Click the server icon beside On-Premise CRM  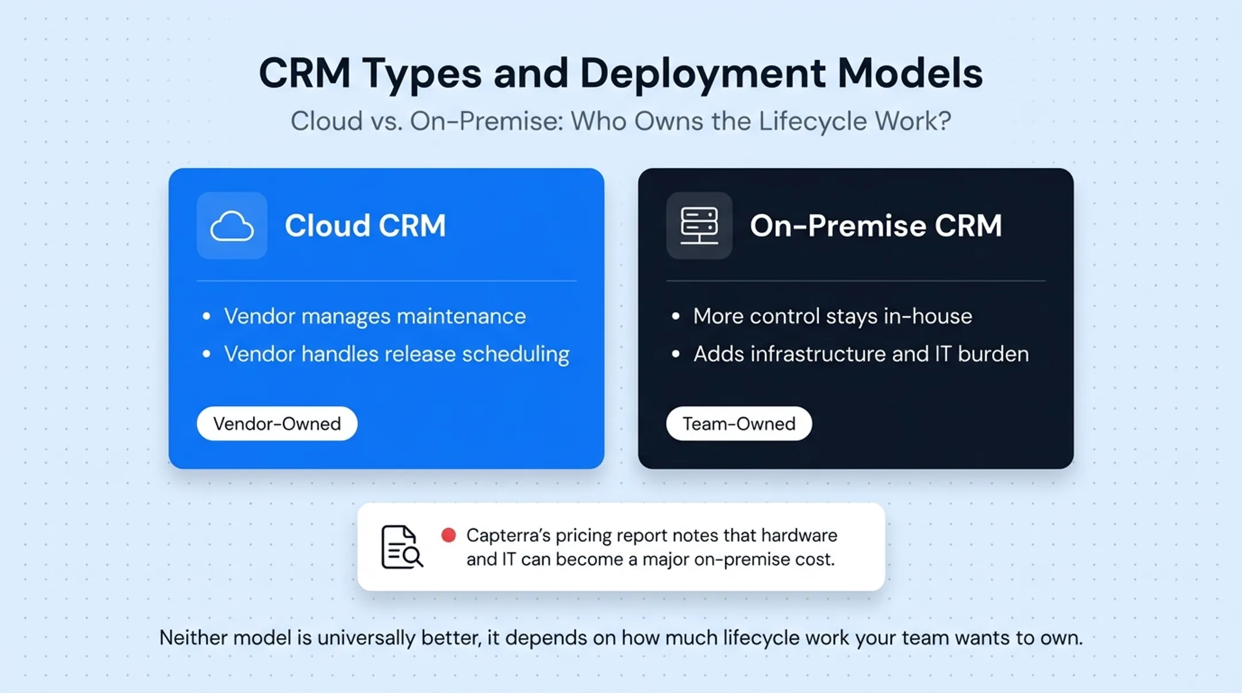pyautogui.click(x=699, y=225)
